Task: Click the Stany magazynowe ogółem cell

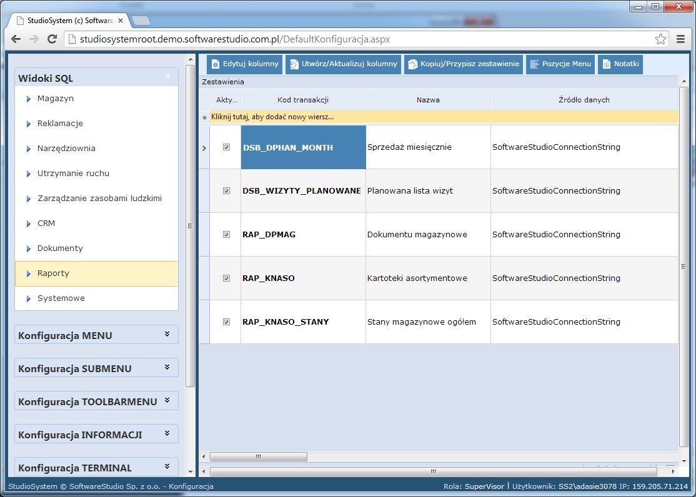Action: [429, 322]
